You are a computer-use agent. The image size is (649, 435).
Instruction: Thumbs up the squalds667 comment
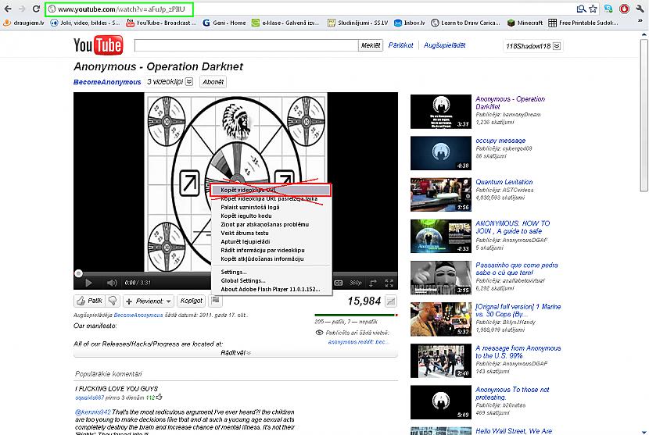tap(160, 397)
